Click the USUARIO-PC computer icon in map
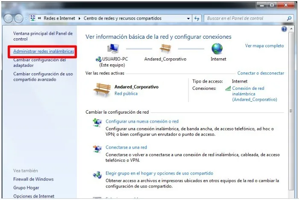299x200 pixels. [113, 49]
